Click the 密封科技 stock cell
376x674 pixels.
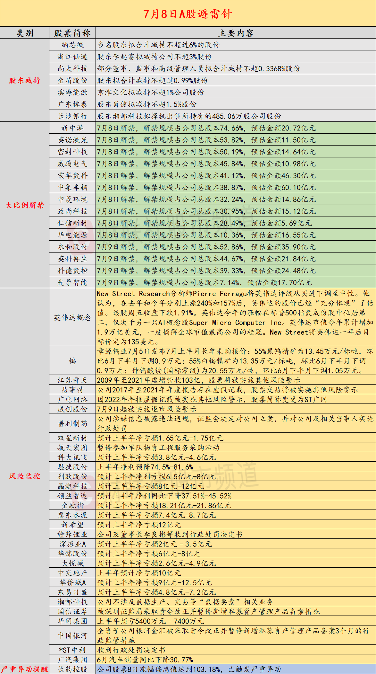pyautogui.click(x=72, y=152)
